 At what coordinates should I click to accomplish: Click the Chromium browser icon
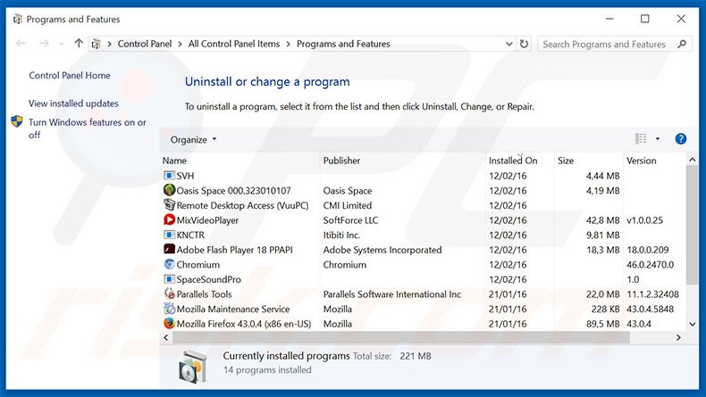pos(169,264)
